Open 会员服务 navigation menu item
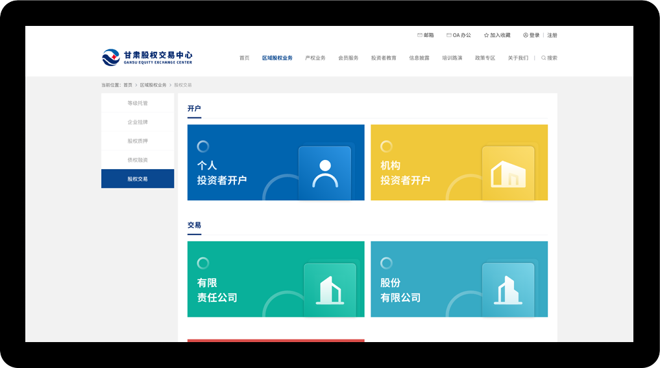Viewport: 660px width, 368px height. point(348,58)
